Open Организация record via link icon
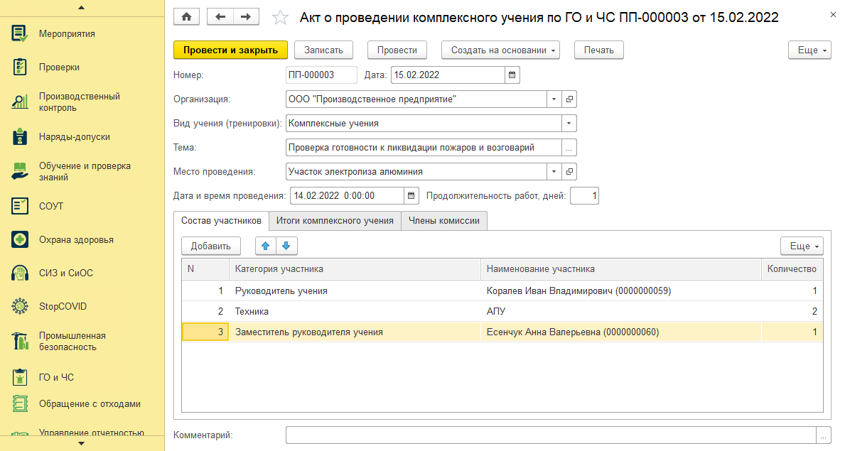This screenshot has height=451, width=845. 569,99
